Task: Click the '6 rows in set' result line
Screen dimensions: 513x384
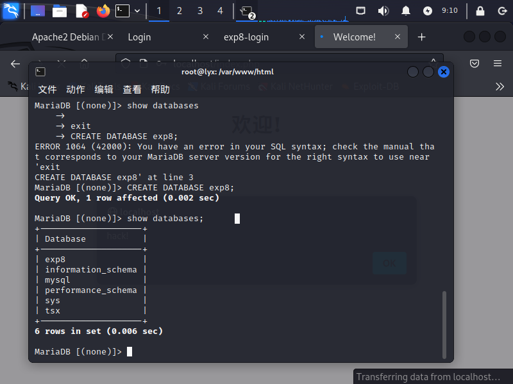Action: 99,331
